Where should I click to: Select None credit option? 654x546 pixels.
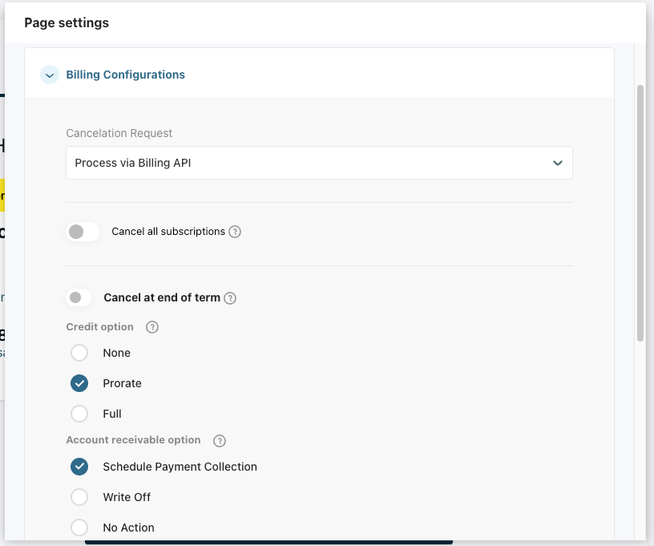pyautogui.click(x=79, y=353)
